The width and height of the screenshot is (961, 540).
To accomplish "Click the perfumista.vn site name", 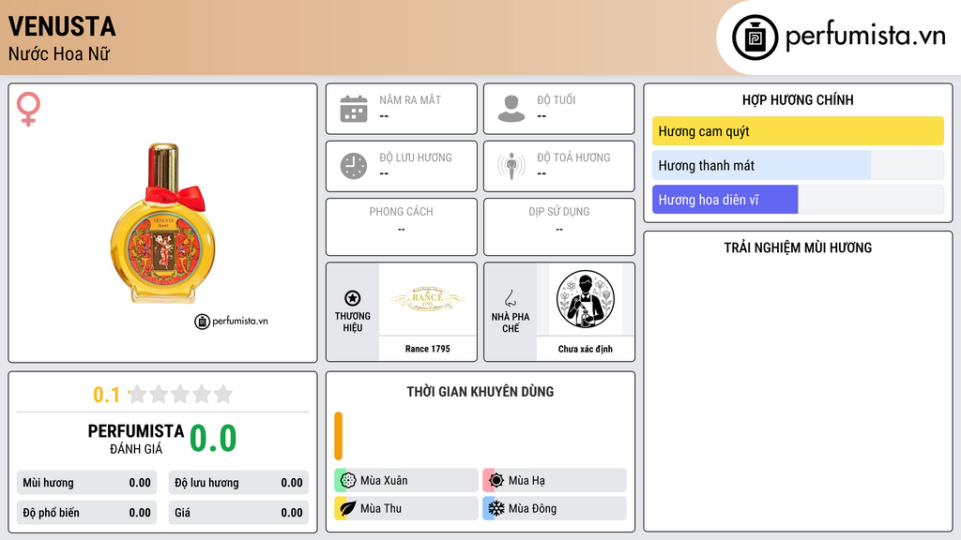I will point(865,36).
